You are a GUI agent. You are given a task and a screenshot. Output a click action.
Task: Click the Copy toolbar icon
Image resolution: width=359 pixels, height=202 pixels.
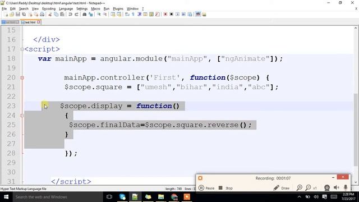(x=56, y=15)
